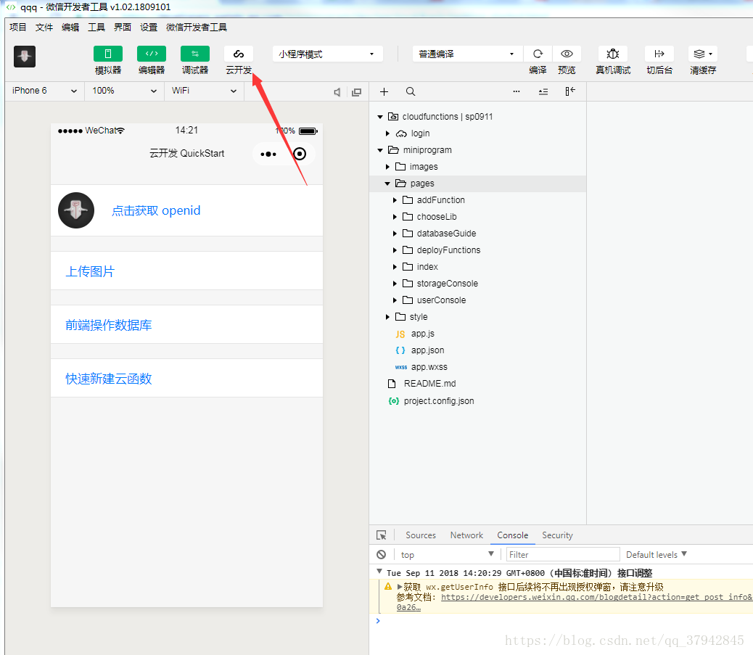
Task: Collapse the miniprogram folder
Action: pos(380,150)
